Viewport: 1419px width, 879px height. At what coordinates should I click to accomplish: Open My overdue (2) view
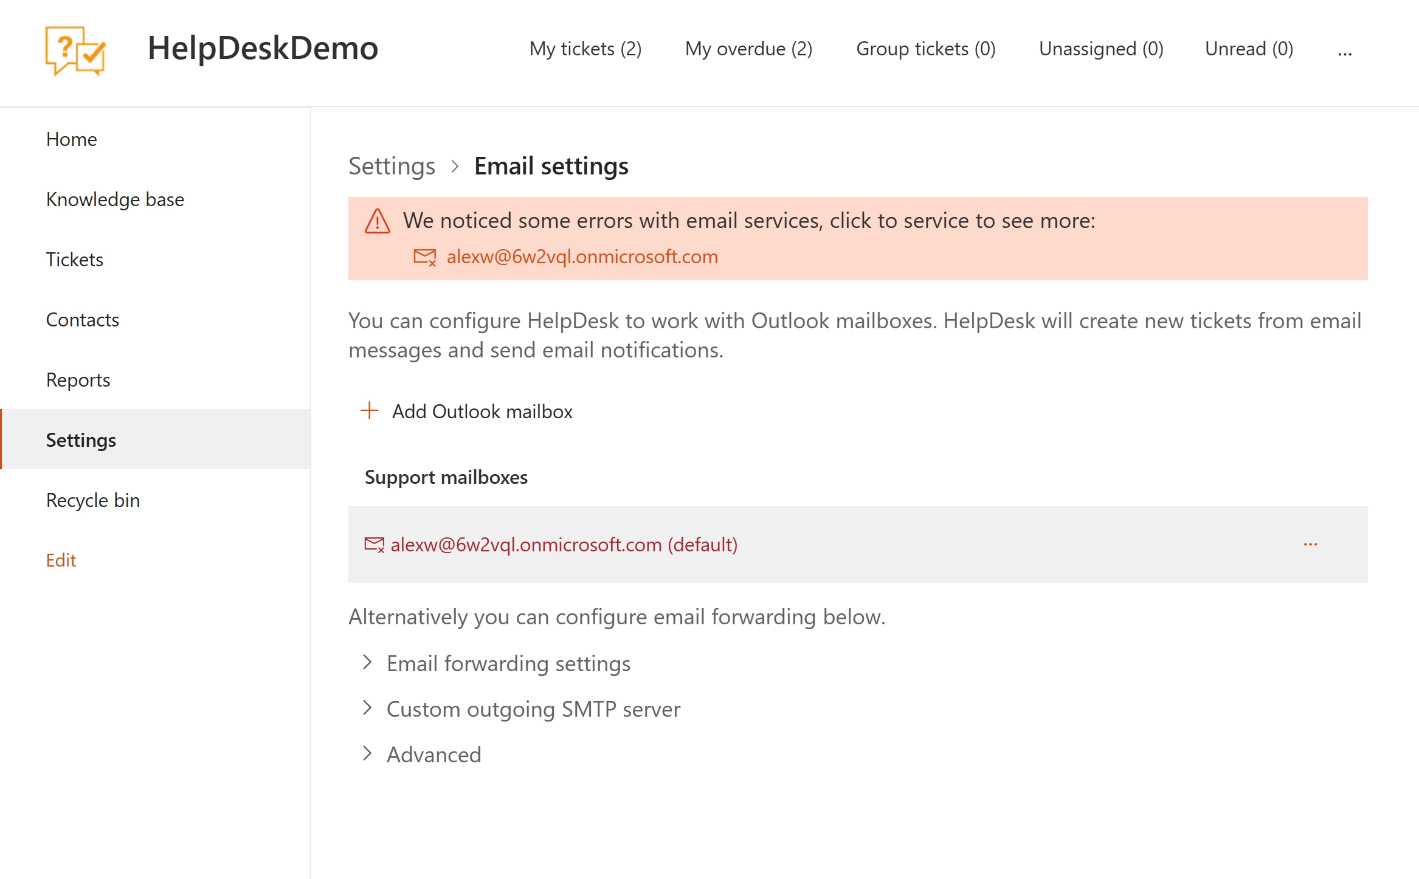pyautogui.click(x=748, y=49)
